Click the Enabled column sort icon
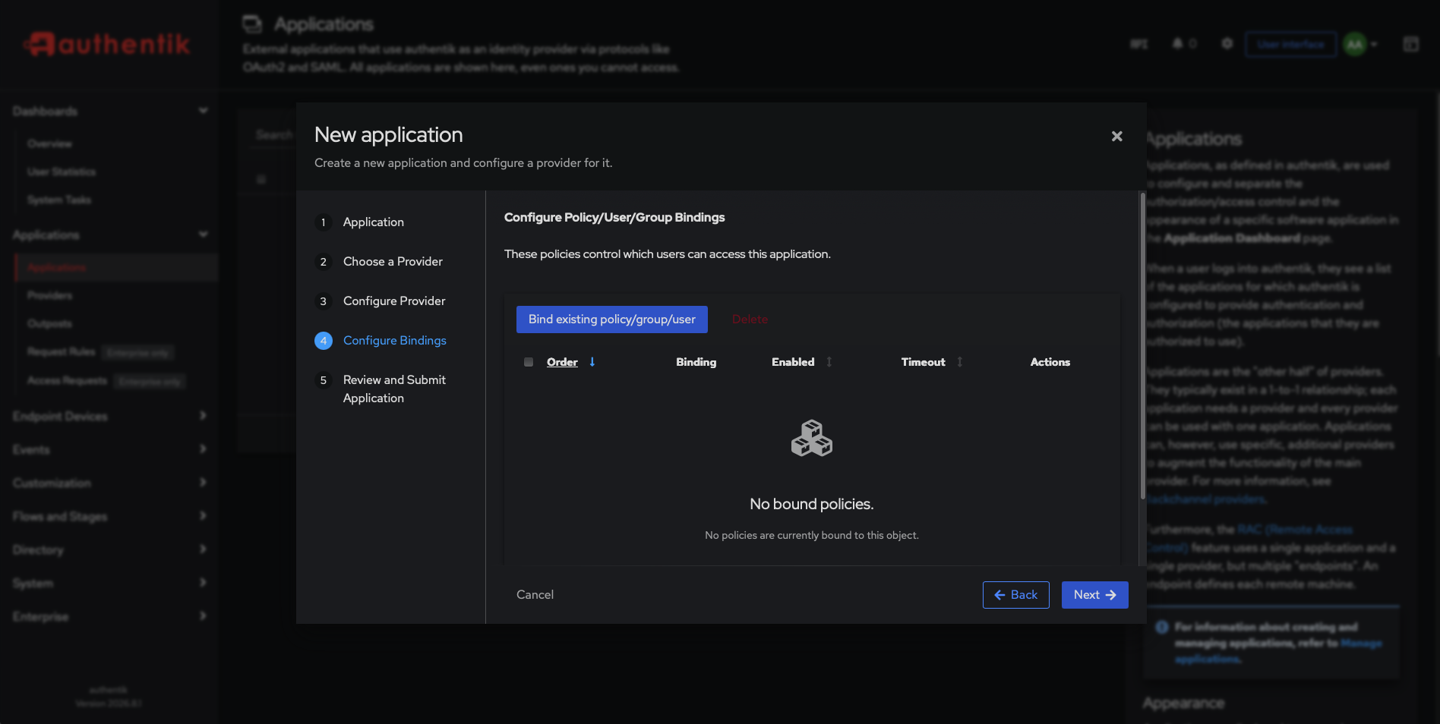Screen dimensions: 1440x724 tap(829, 362)
